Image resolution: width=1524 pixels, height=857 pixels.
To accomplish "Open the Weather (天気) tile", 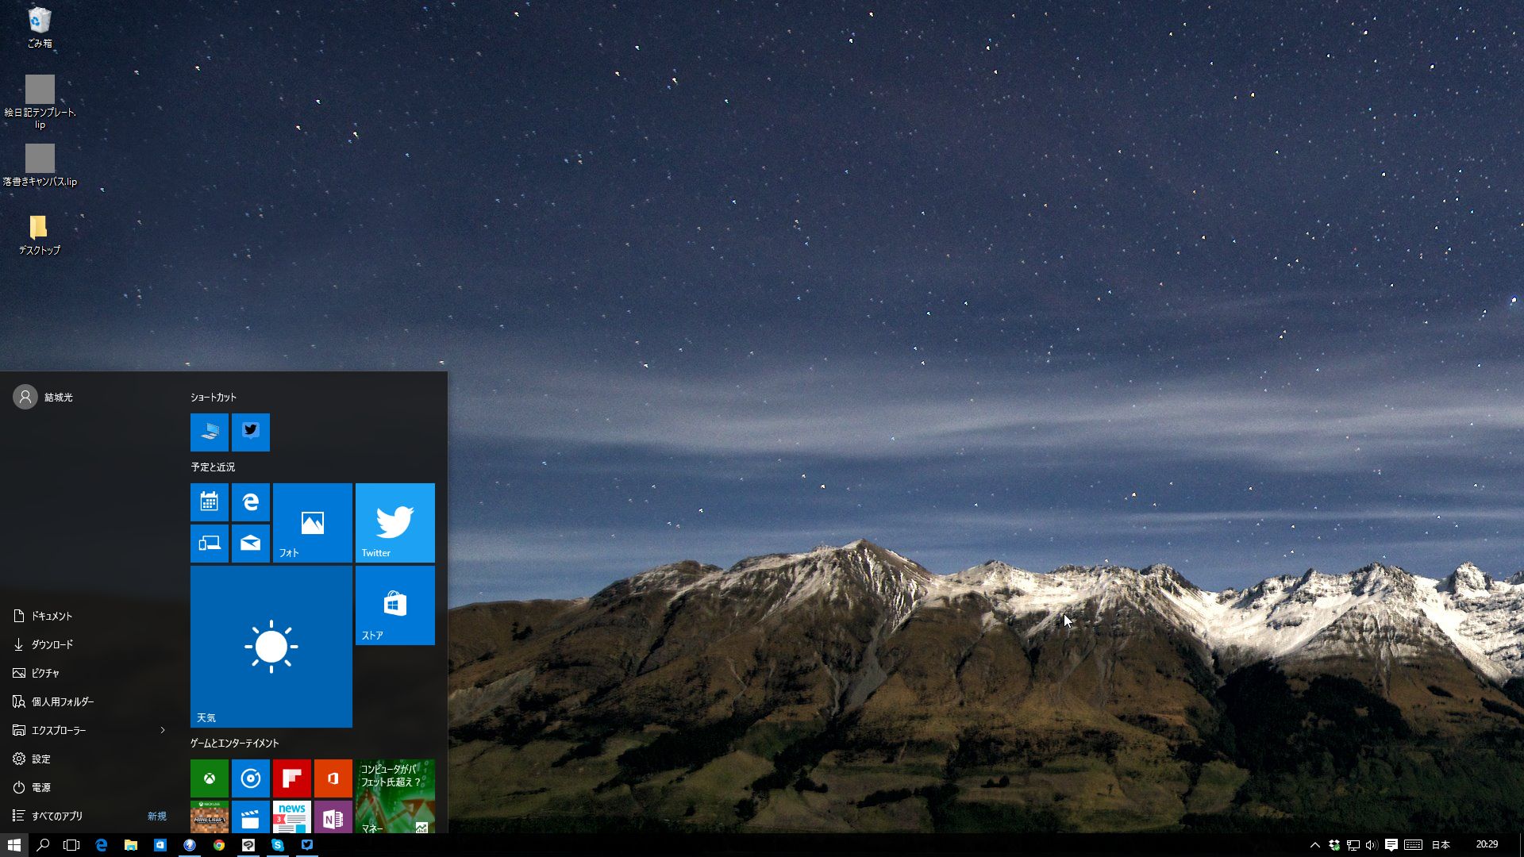I will 271,646.
